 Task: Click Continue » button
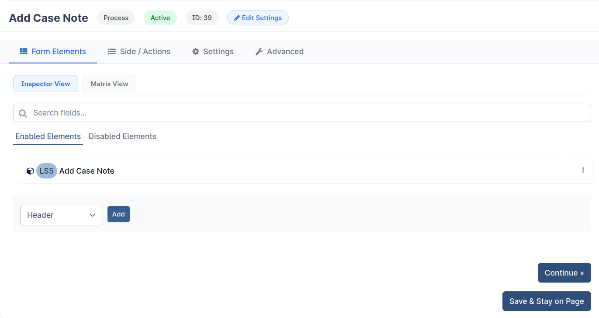click(564, 273)
